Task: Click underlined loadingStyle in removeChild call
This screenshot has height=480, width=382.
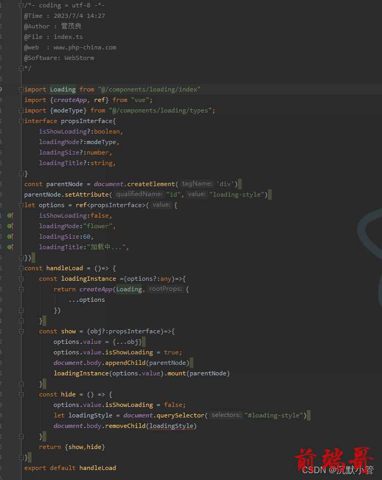Action: pos(171,426)
